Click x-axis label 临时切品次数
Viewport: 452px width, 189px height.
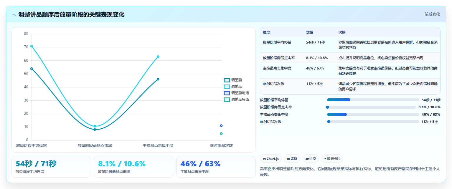[x=221, y=145]
